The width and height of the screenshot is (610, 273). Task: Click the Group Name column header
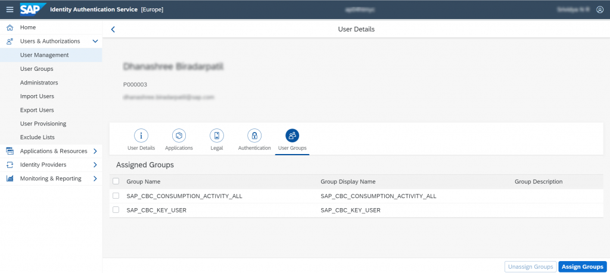click(144, 182)
